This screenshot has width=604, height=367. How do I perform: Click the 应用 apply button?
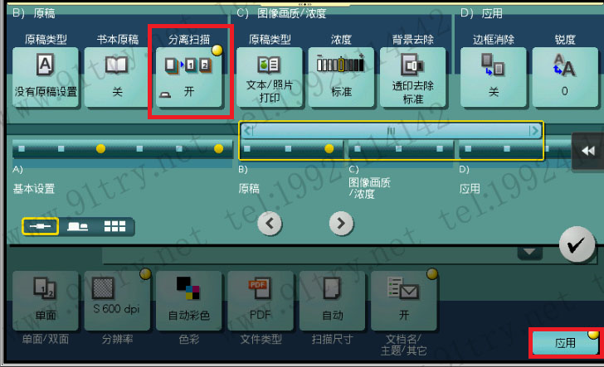(x=565, y=342)
